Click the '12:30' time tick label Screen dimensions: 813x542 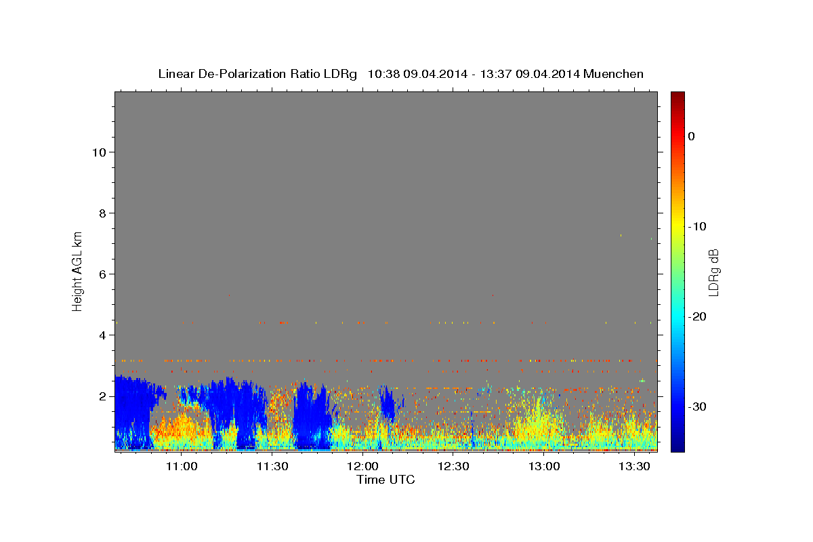tap(453, 466)
